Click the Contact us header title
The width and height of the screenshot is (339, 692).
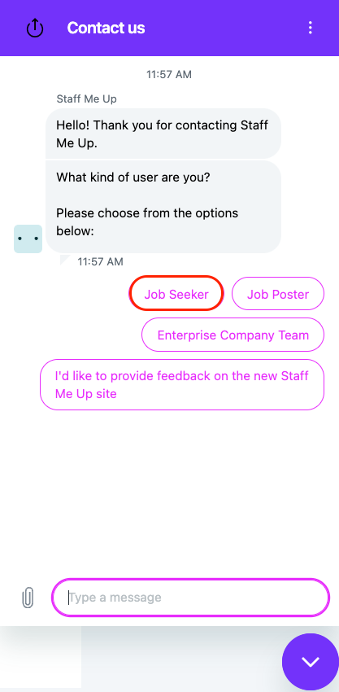pos(106,28)
